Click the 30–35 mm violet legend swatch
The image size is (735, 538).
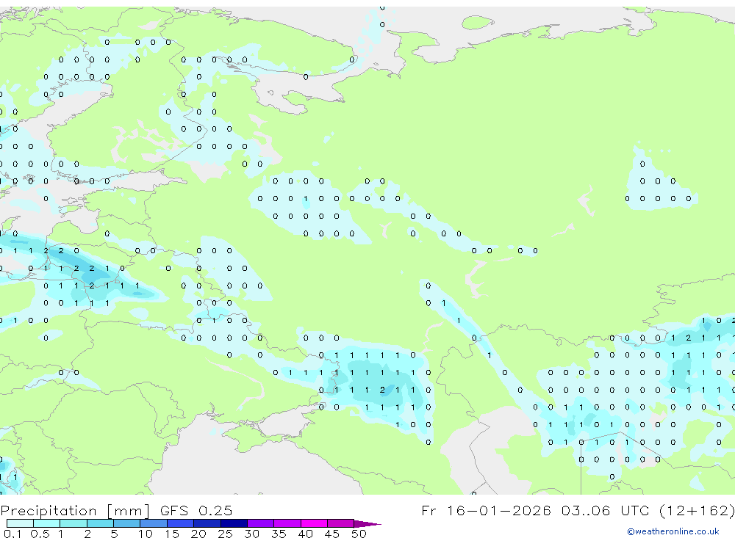261,523
